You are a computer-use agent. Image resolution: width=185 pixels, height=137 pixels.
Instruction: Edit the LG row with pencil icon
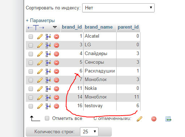40,45
